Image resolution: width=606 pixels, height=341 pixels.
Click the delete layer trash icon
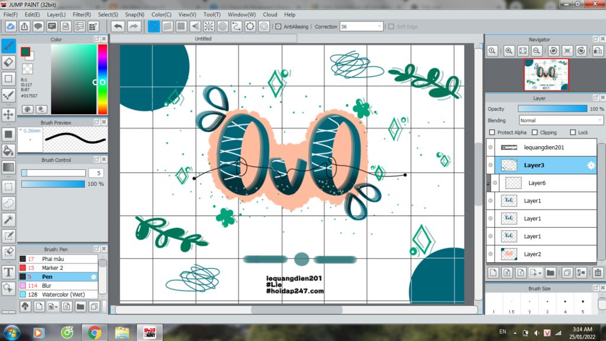pos(598,272)
